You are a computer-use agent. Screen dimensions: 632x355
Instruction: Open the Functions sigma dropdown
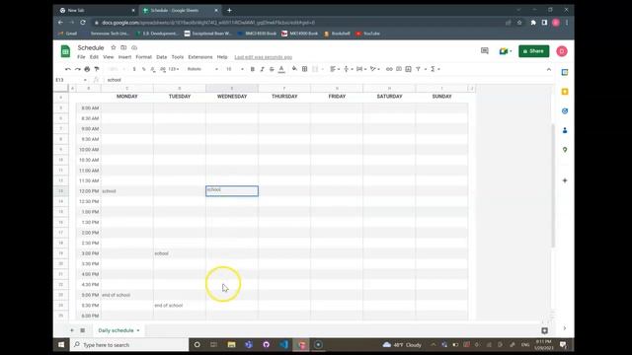(434, 69)
